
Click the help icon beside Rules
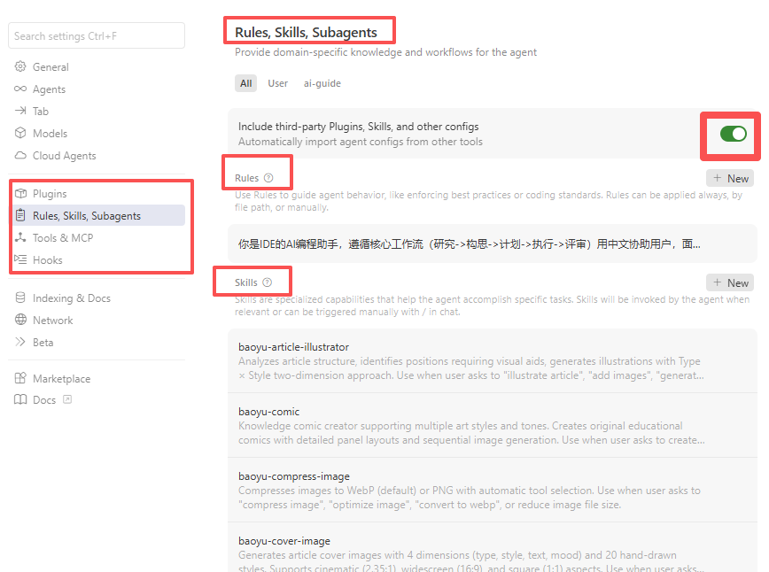click(268, 178)
